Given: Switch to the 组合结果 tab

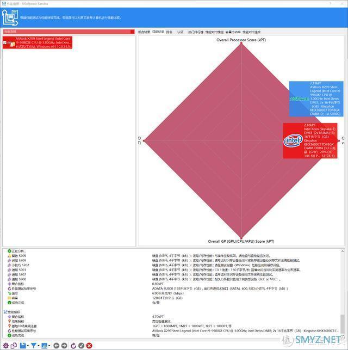Looking at the screenshot, I should (x=144, y=32).
